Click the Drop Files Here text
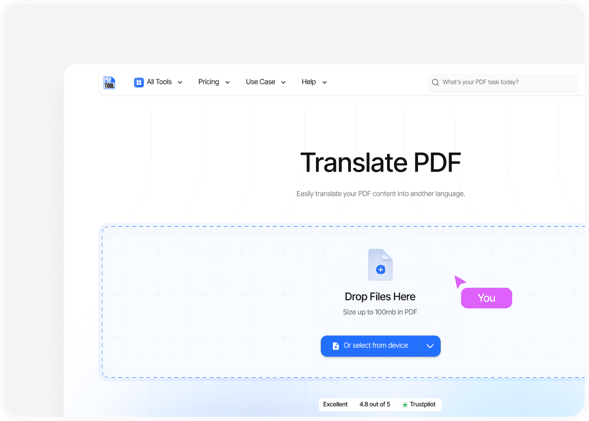Screen dimensions: 589x421 point(380,297)
